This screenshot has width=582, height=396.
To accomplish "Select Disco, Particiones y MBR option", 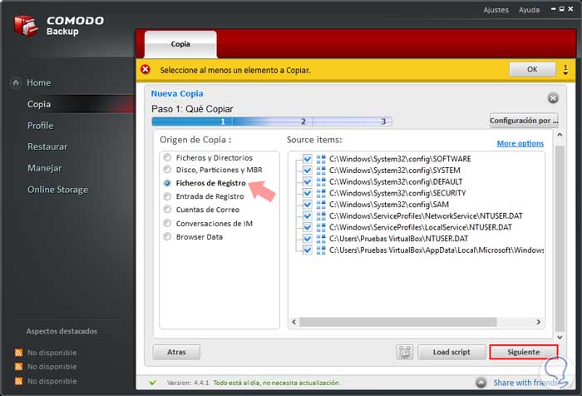I will 167,170.
